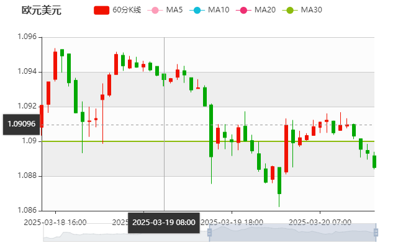Click the 1.09096 price axis pointer label
This screenshot has width=416, height=248.
click(x=21, y=124)
